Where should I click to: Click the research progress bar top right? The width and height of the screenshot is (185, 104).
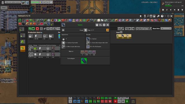point(173,6)
